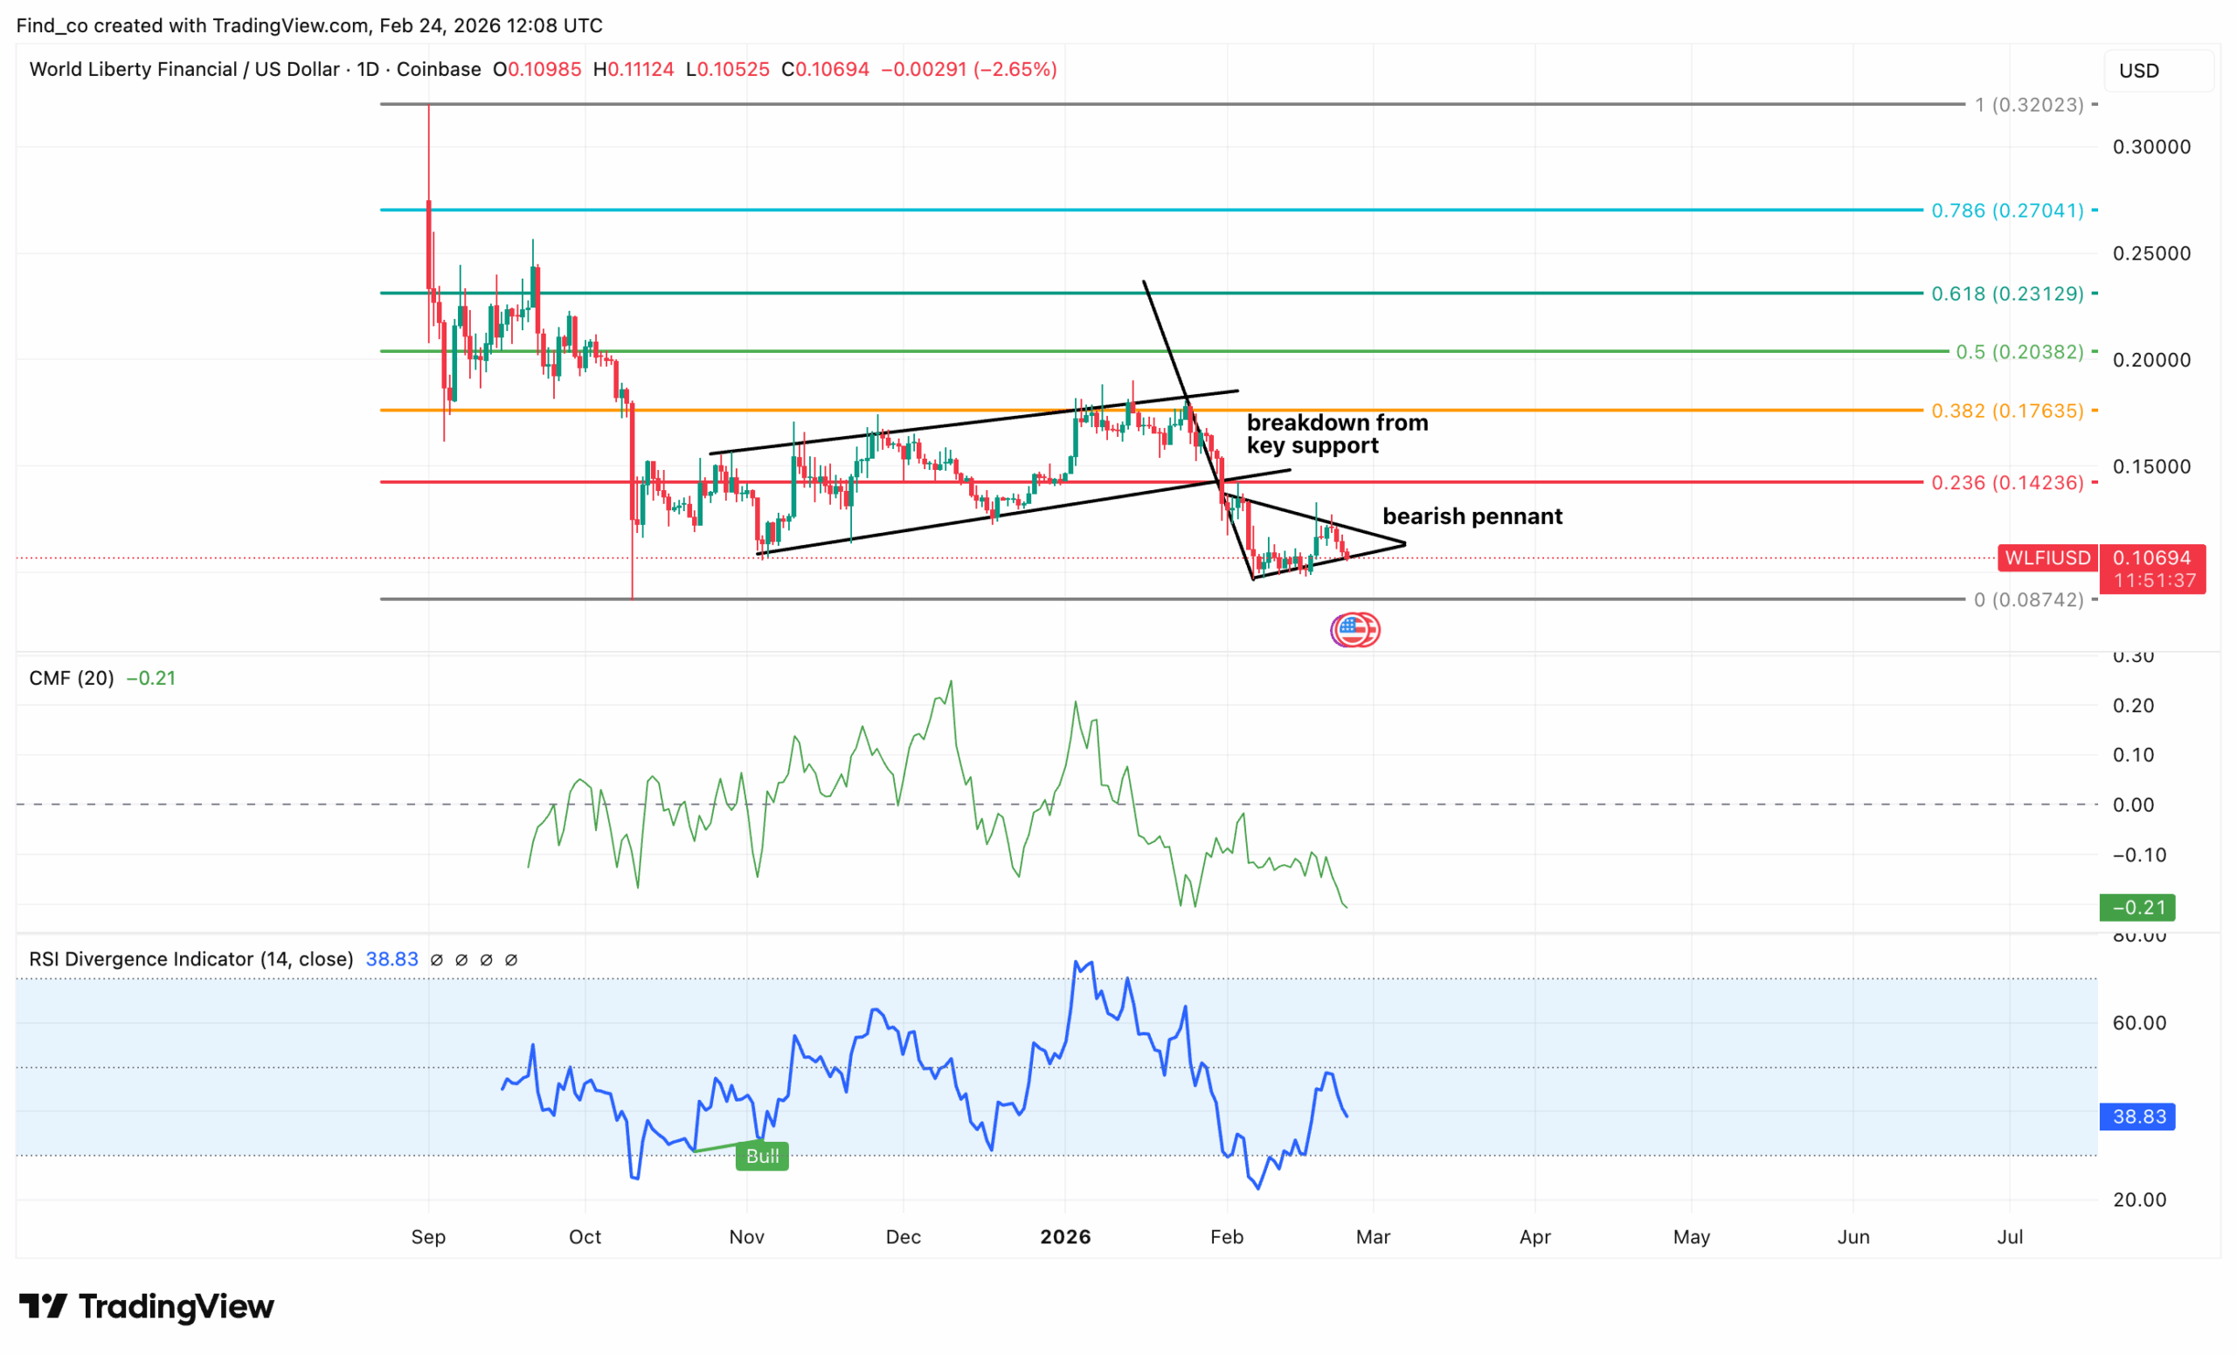Click the Jul label on time axis
Viewport: 2237px width, 1355px height.
click(x=2010, y=1237)
